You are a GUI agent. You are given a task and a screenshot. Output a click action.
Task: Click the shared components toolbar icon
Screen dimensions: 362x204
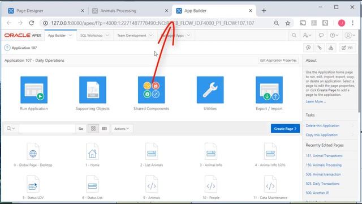(x=331, y=48)
